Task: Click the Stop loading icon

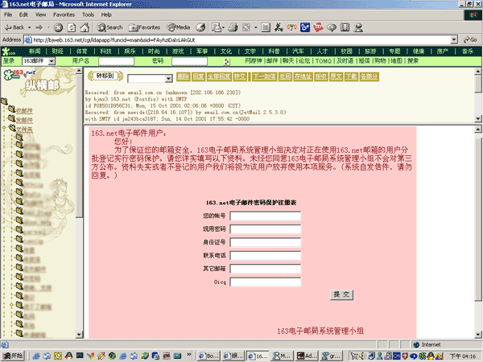Action: click(x=58, y=27)
